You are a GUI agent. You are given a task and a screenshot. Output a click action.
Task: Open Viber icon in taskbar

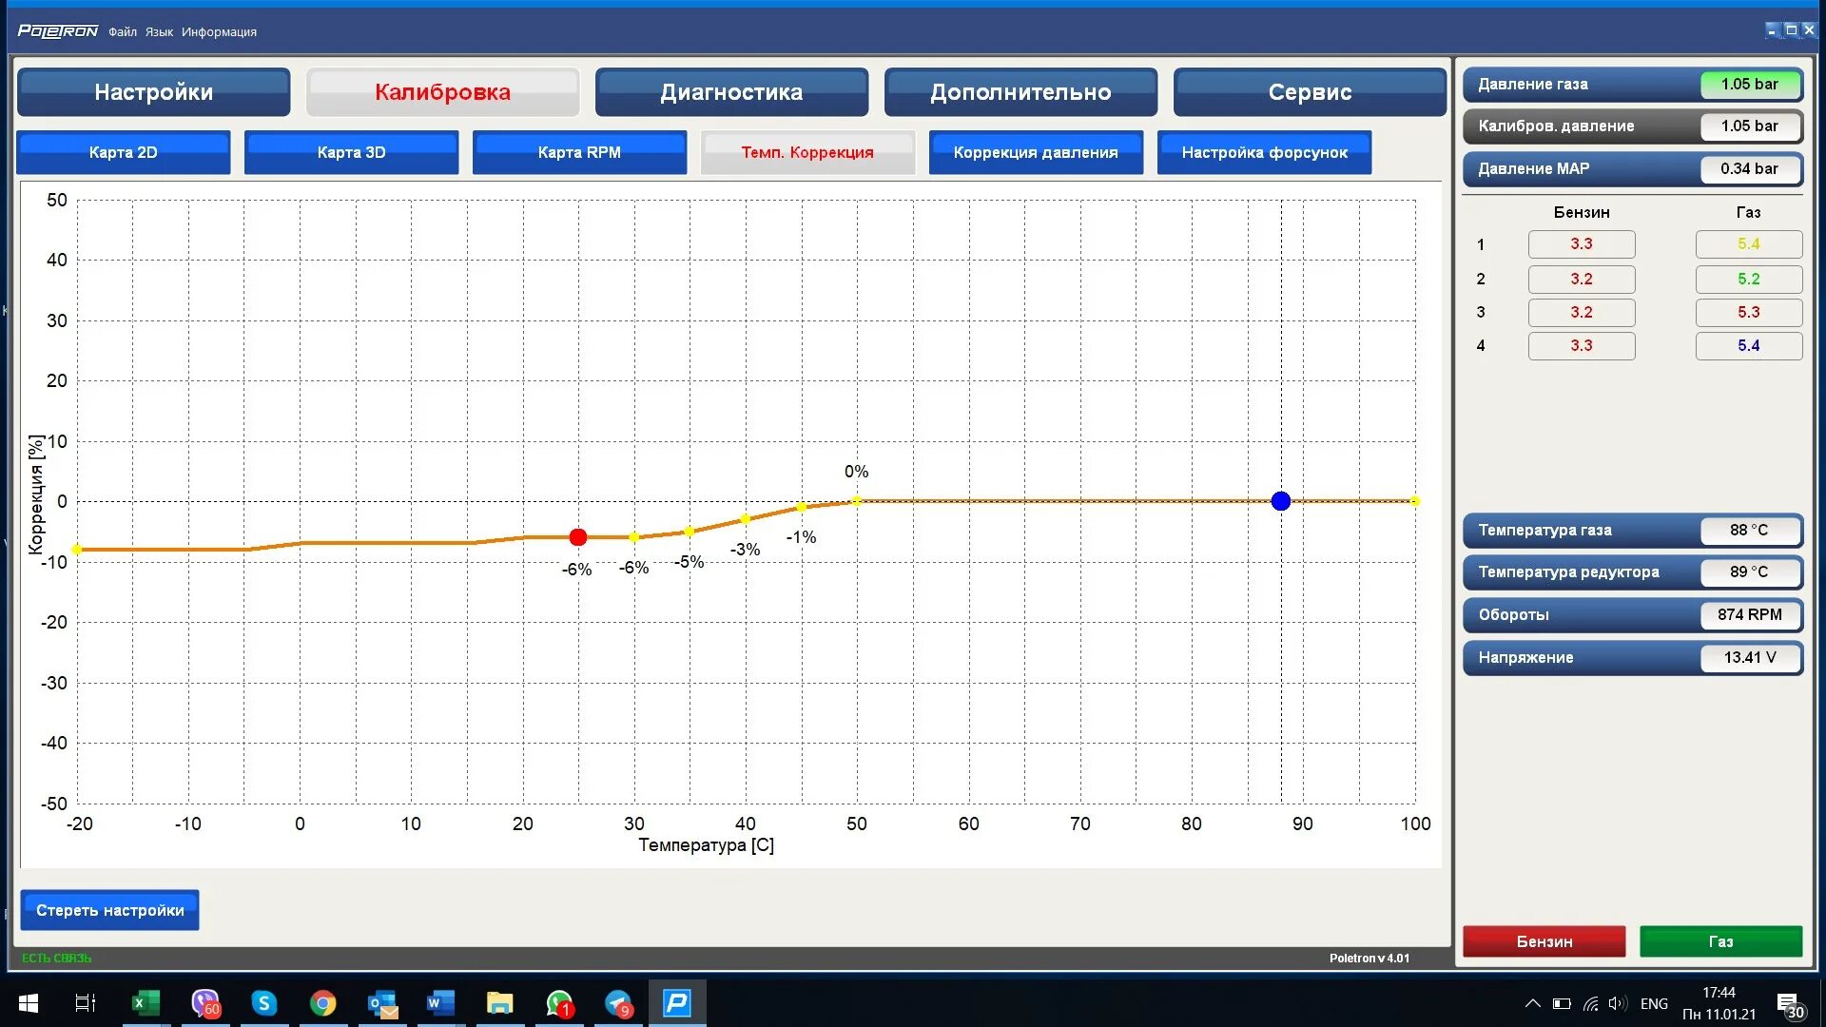[x=204, y=1003]
